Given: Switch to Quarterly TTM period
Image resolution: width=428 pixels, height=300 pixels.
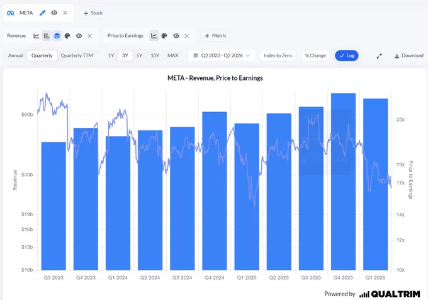Looking at the screenshot, I should click(x=77, y=55).
